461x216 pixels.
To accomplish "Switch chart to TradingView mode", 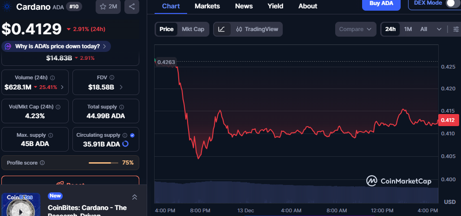I will point(257,29).
